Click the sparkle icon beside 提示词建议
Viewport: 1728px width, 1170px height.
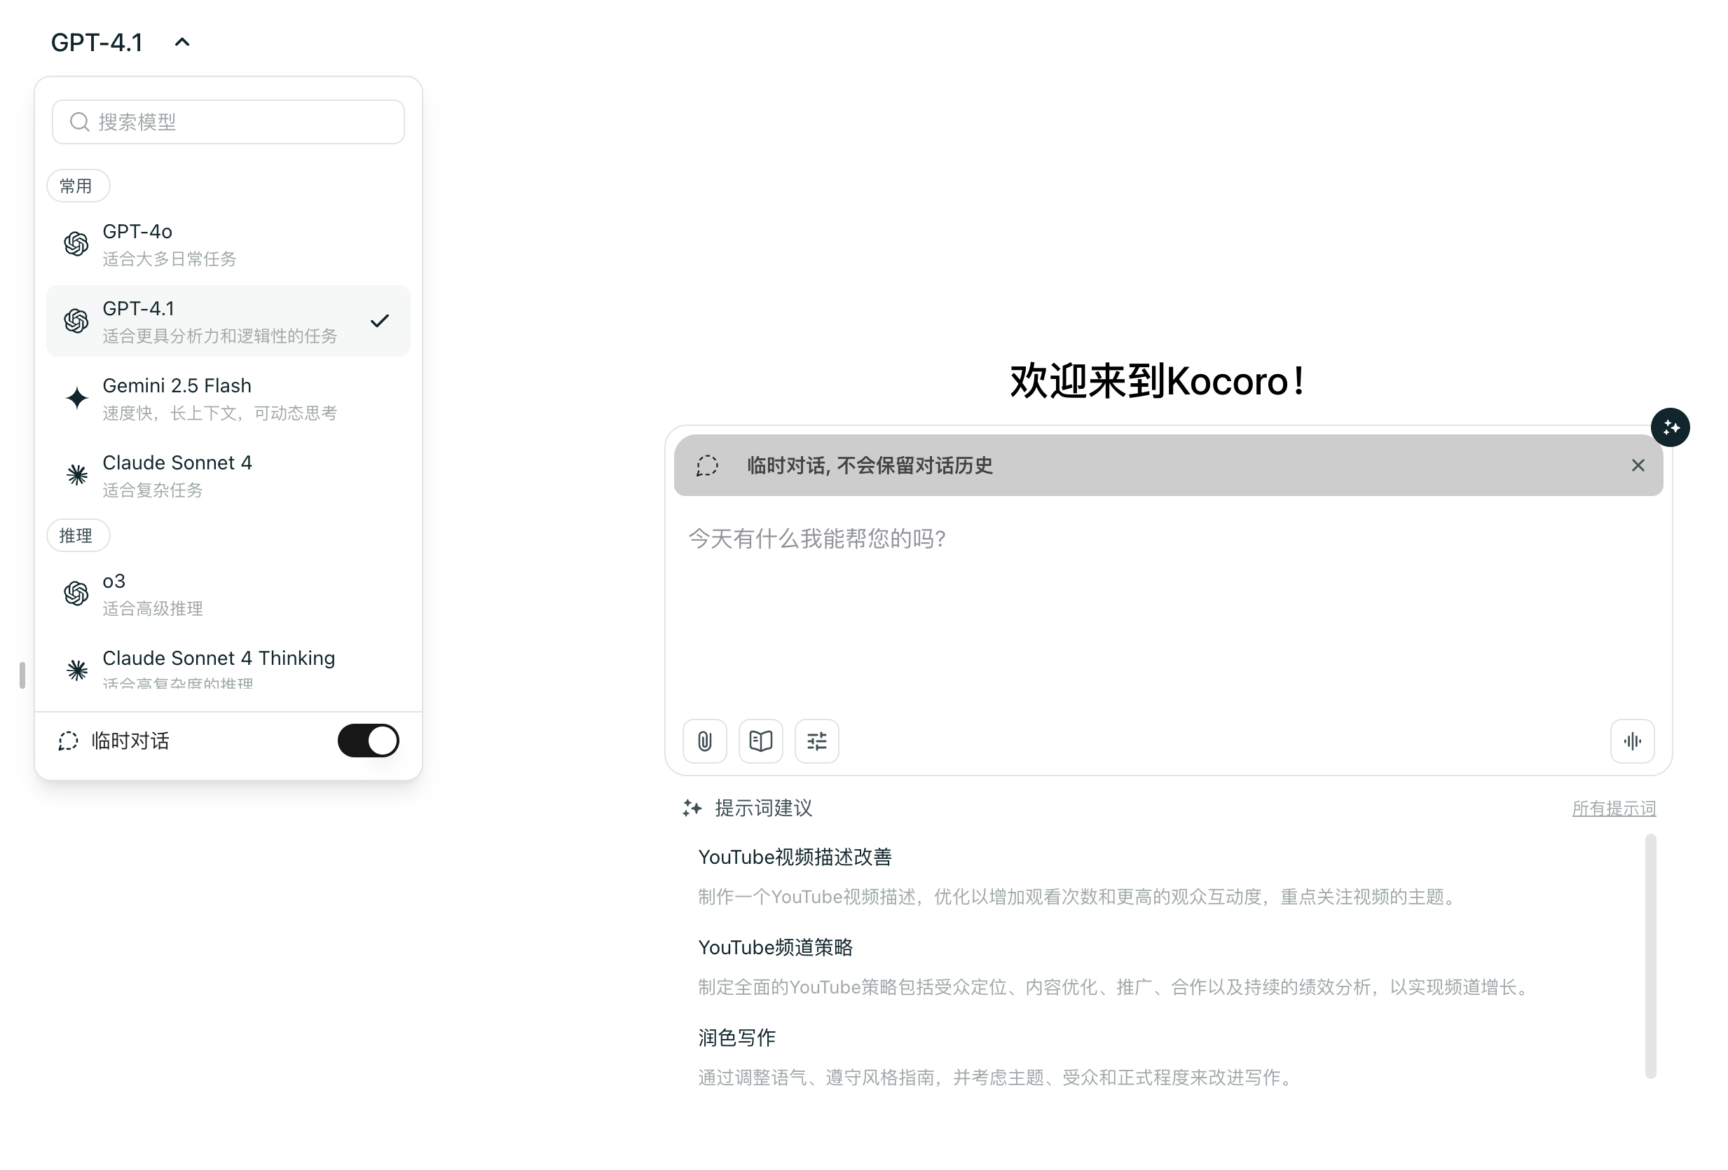[x=692, y=808]
